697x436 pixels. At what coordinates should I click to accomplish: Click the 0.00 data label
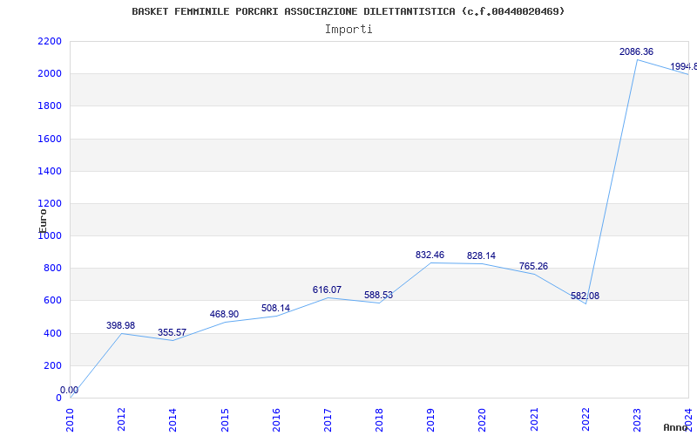70,390
